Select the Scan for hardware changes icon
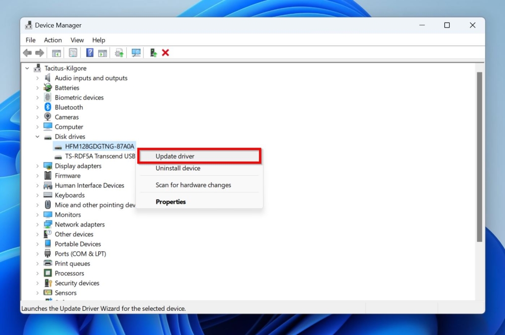 [136, 53]
